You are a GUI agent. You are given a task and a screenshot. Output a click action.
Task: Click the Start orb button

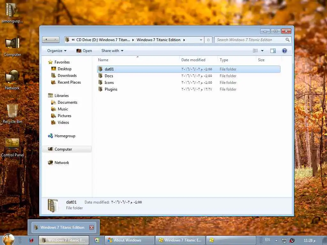(x=9, y=239)
